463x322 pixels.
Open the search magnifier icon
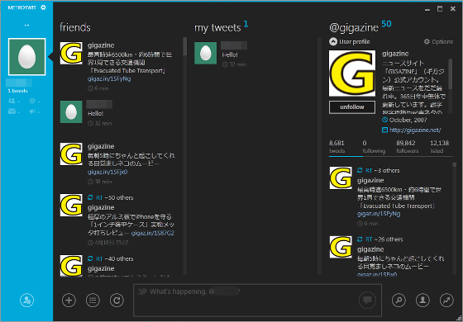(399, 301)
